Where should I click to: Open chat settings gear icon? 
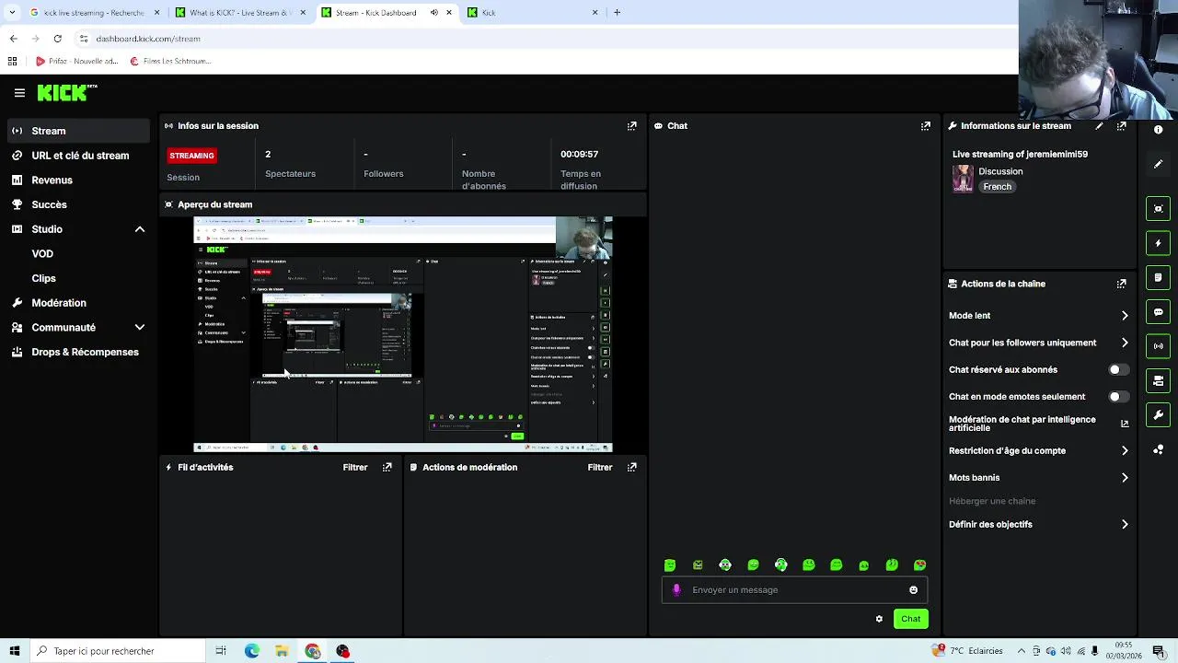[x=879, y=619]
